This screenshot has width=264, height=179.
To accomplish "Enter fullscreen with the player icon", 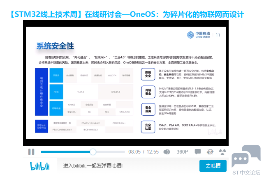I will point(222,152).
